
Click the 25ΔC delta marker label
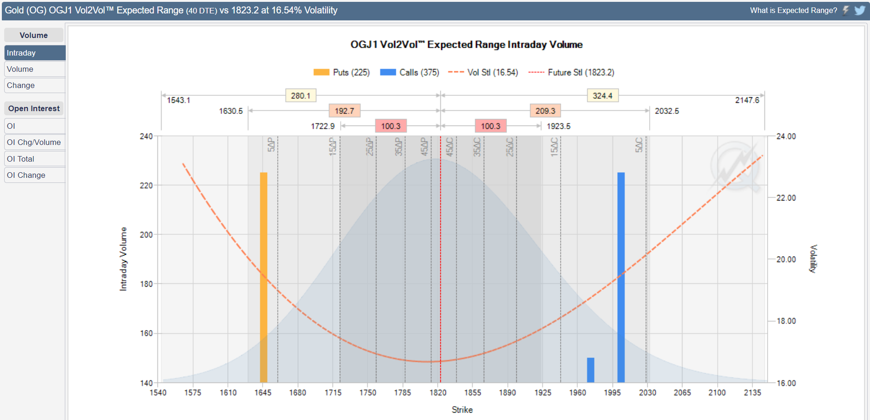click(x=510, y=147)
